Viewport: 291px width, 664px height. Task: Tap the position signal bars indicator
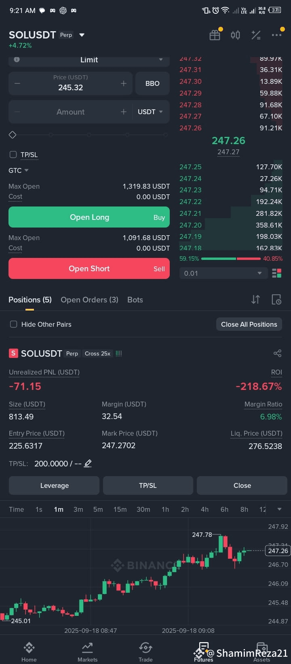pos(119,353)
